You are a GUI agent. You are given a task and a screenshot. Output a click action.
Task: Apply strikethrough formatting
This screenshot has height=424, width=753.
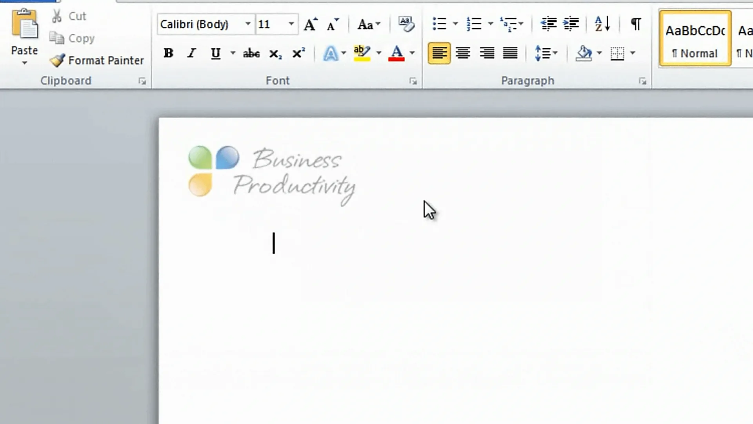(x=251, y=53)
